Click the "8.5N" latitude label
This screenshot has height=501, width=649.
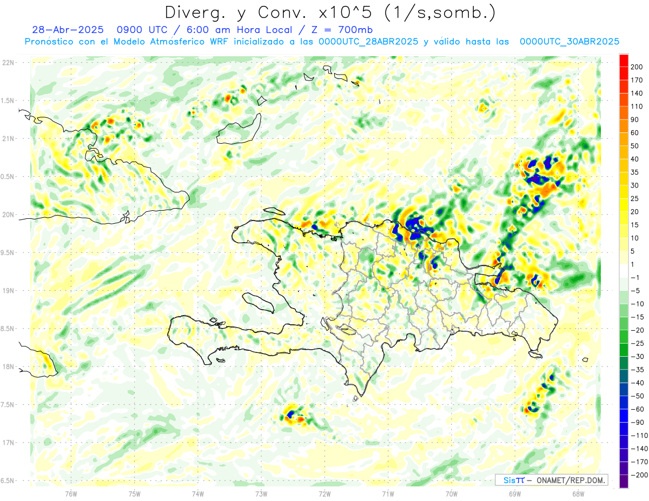click(x=8, y=329)
